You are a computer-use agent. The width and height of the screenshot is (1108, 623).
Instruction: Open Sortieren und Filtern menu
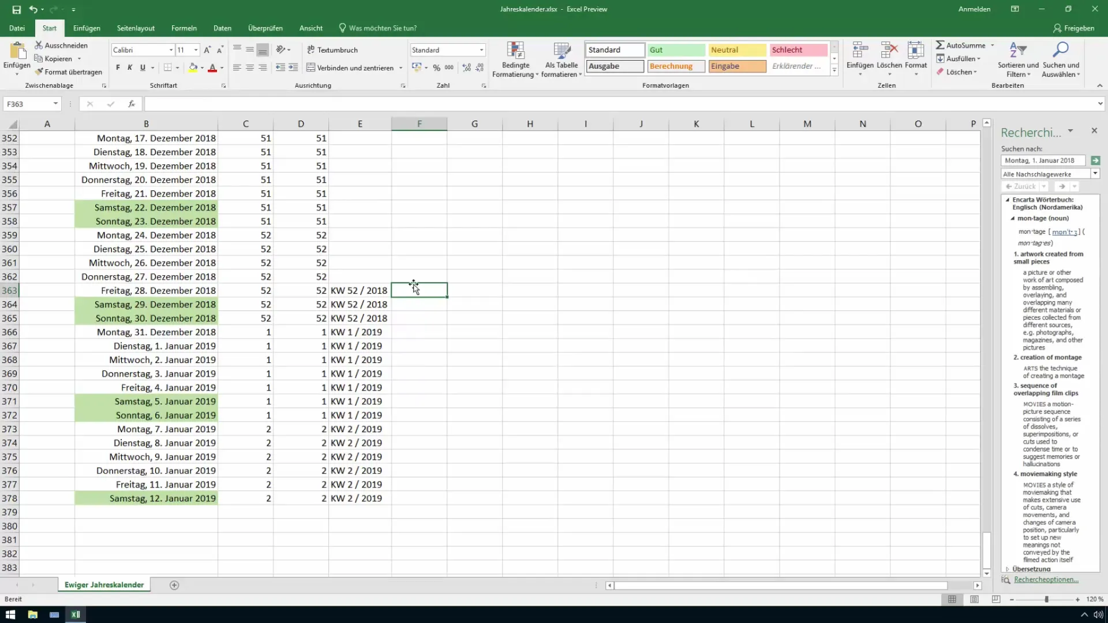click(x=1018, y=59)
